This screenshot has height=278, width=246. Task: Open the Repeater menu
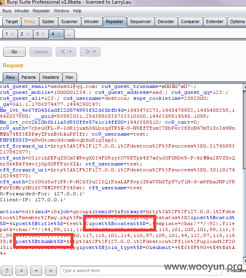(x=41, y=11)
